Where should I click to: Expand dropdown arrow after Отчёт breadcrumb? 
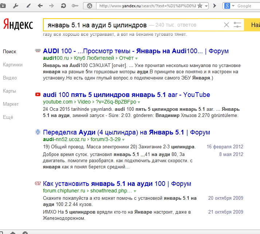coord(136,58)
